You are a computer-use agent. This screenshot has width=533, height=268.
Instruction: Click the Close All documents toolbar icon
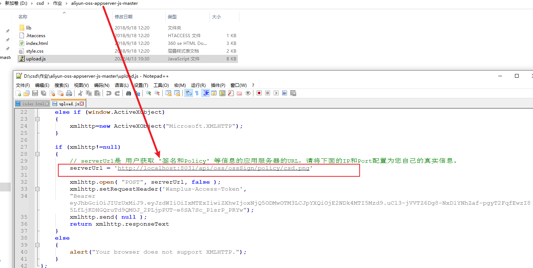[60, 93]
